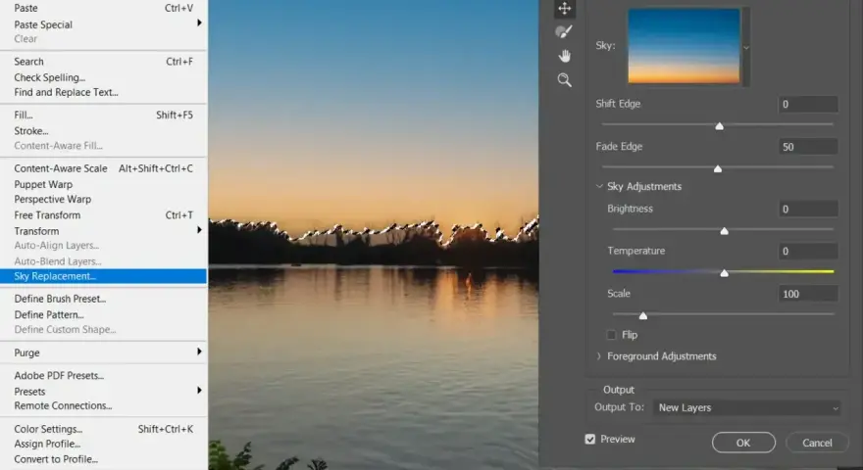Open the Sky preset picker arrow

click(746, 47)
